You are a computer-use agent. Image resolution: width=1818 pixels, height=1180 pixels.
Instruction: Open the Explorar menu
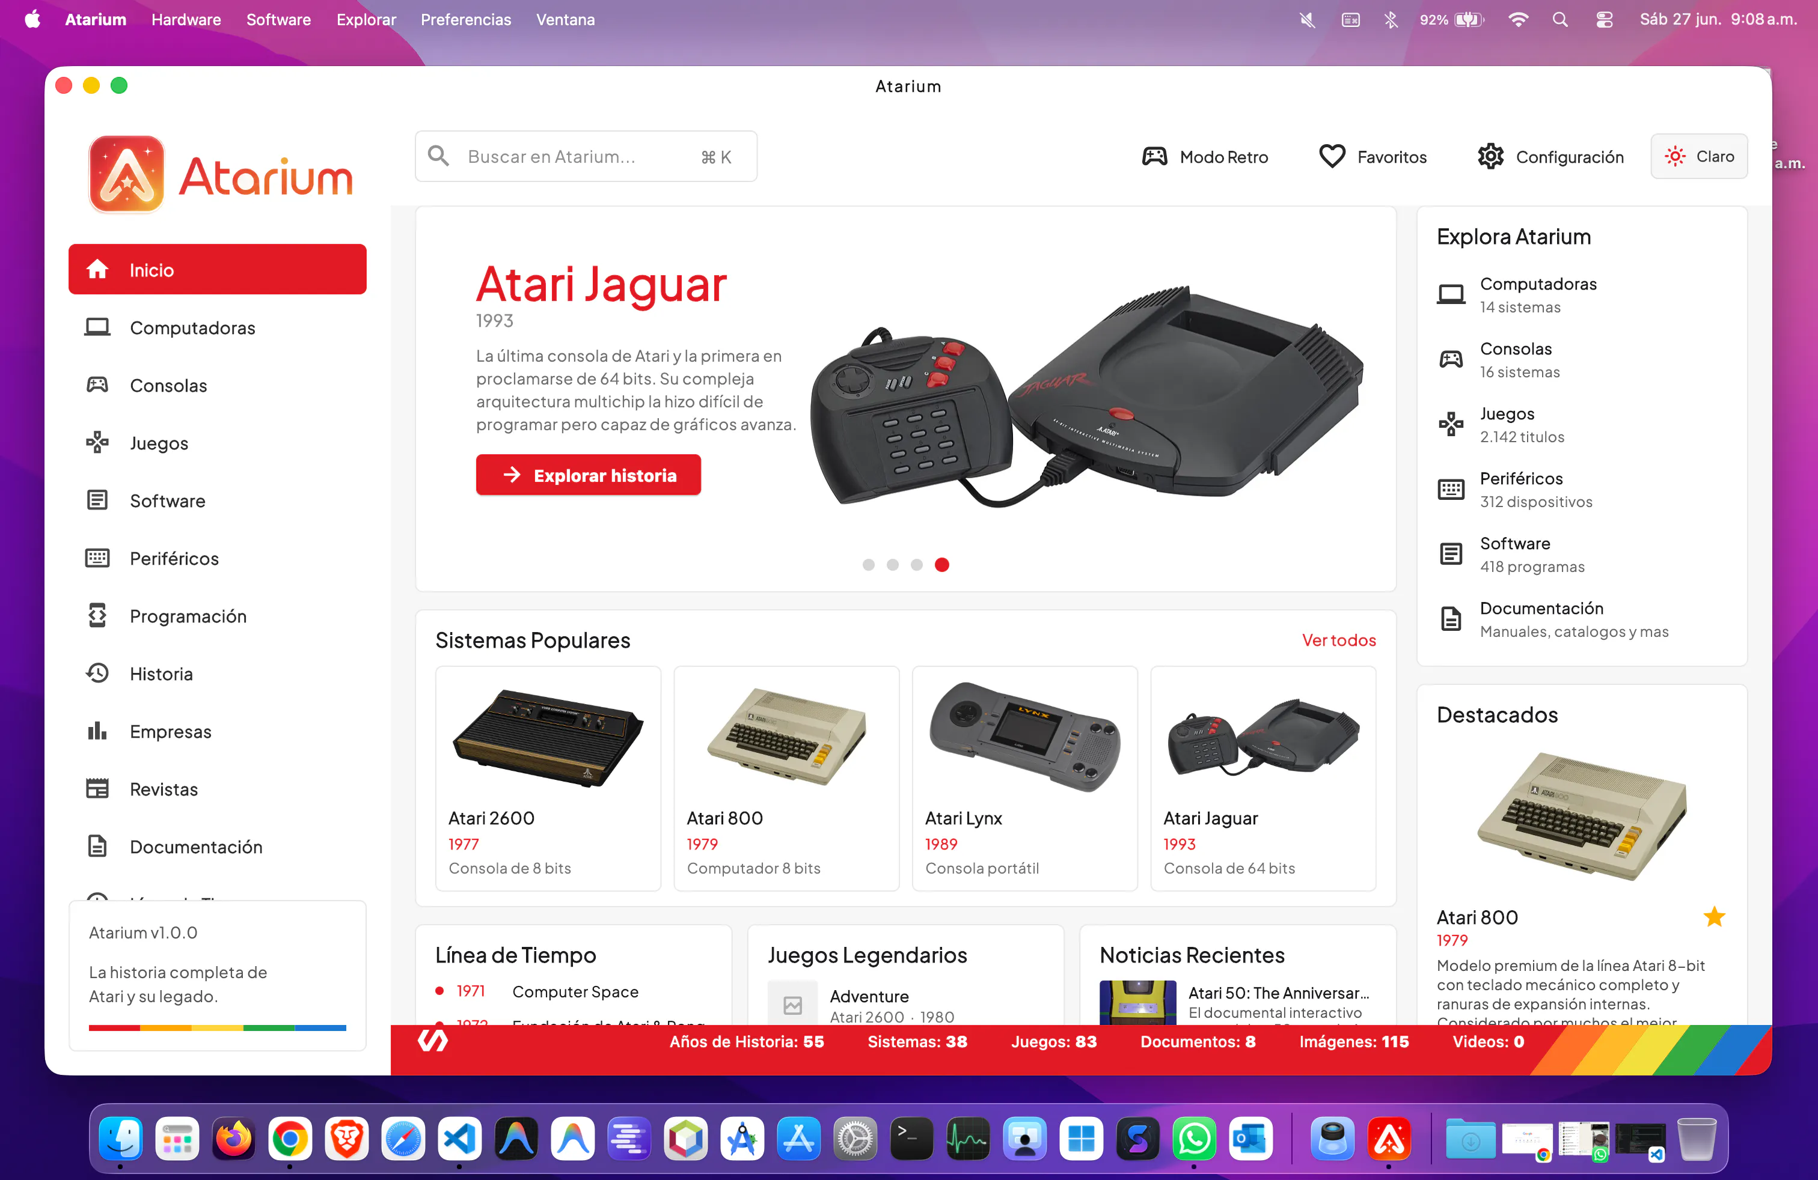[x=366, y=19]
